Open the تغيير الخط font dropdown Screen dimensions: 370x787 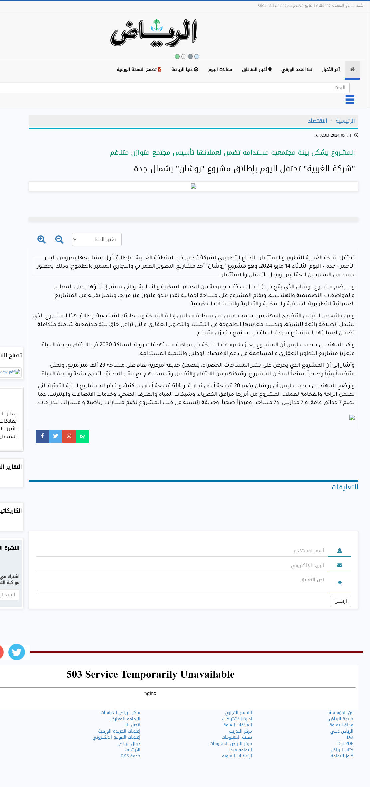click(97, 239)
